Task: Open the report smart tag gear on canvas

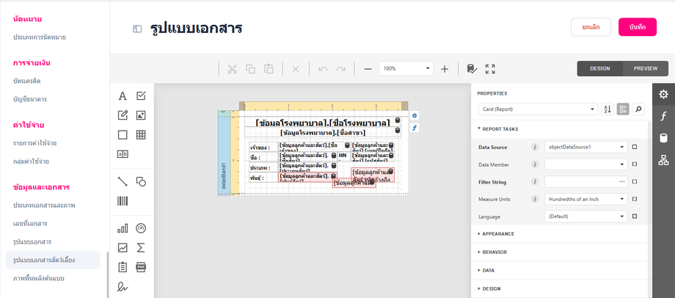Action: pyautogui.click(x=414, y=115)
